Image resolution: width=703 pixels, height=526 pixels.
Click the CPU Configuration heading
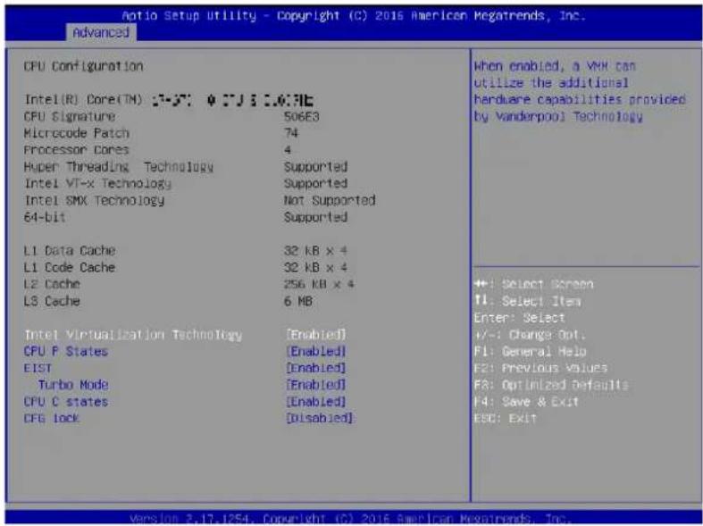click(x=83, y=66)
